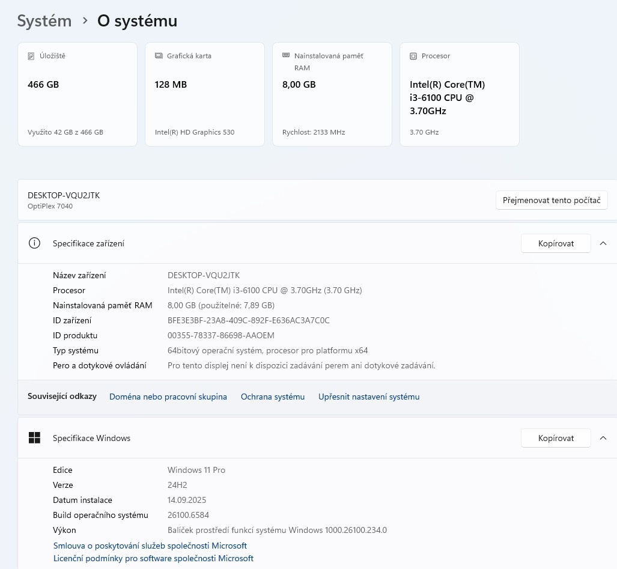
Task: Collapse the Specifikace zařízení section chevron
Action: 603,243
